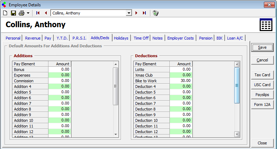Click the New record blank page icon
This screenshot has width=277, height=149.
(5, 13)
